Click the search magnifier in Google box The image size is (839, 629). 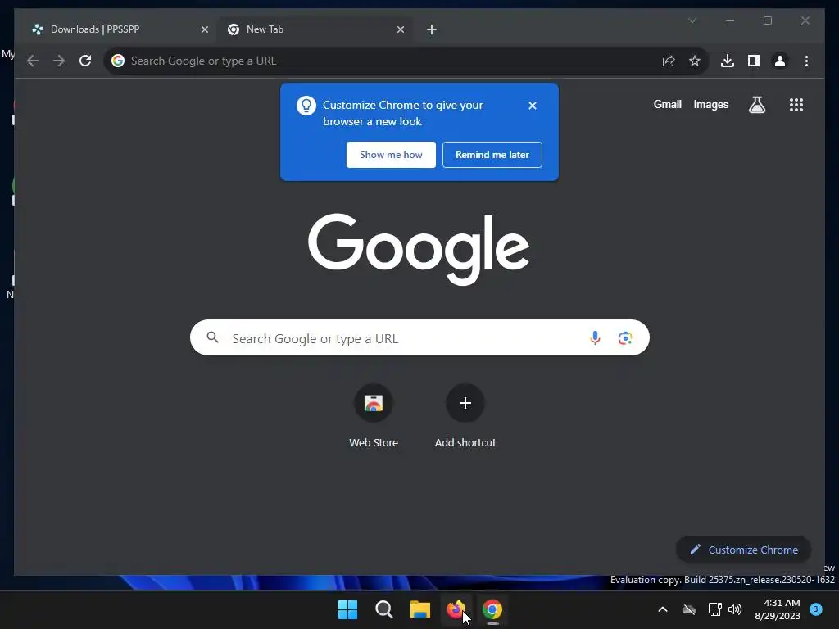[212, 337]
